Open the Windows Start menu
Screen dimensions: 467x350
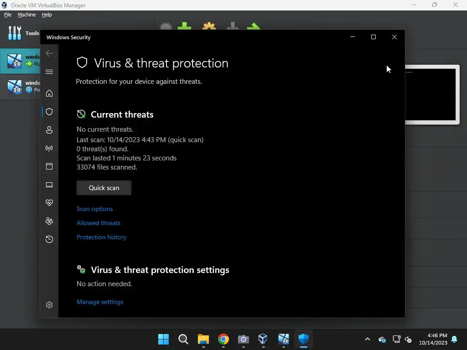(163, 339)
